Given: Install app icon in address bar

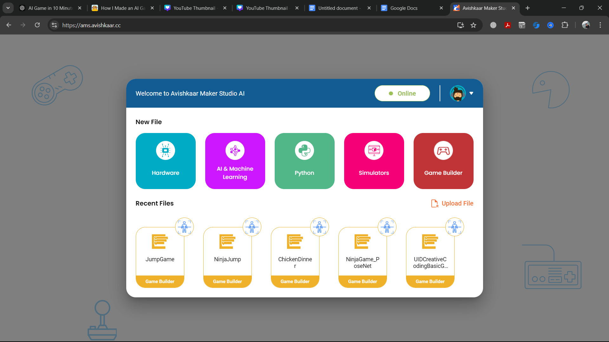Looking at the screenshot, I should [x=461, y=25].
